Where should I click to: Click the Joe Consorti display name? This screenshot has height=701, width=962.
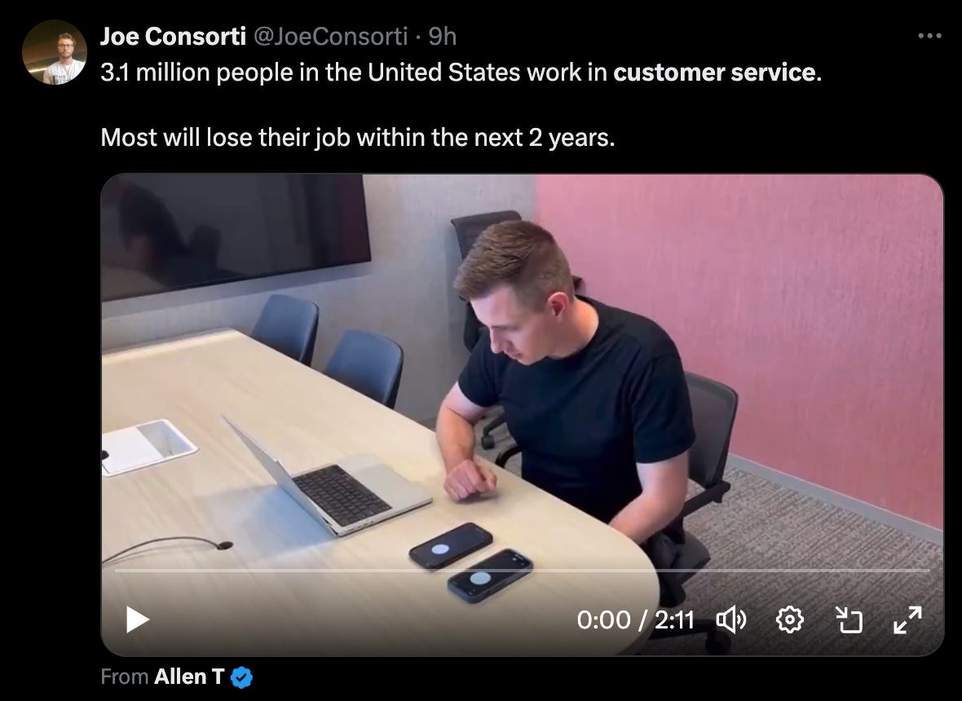tap(173, 36)
